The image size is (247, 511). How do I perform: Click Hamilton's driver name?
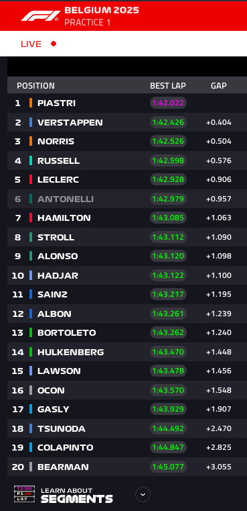coord(64,218)
